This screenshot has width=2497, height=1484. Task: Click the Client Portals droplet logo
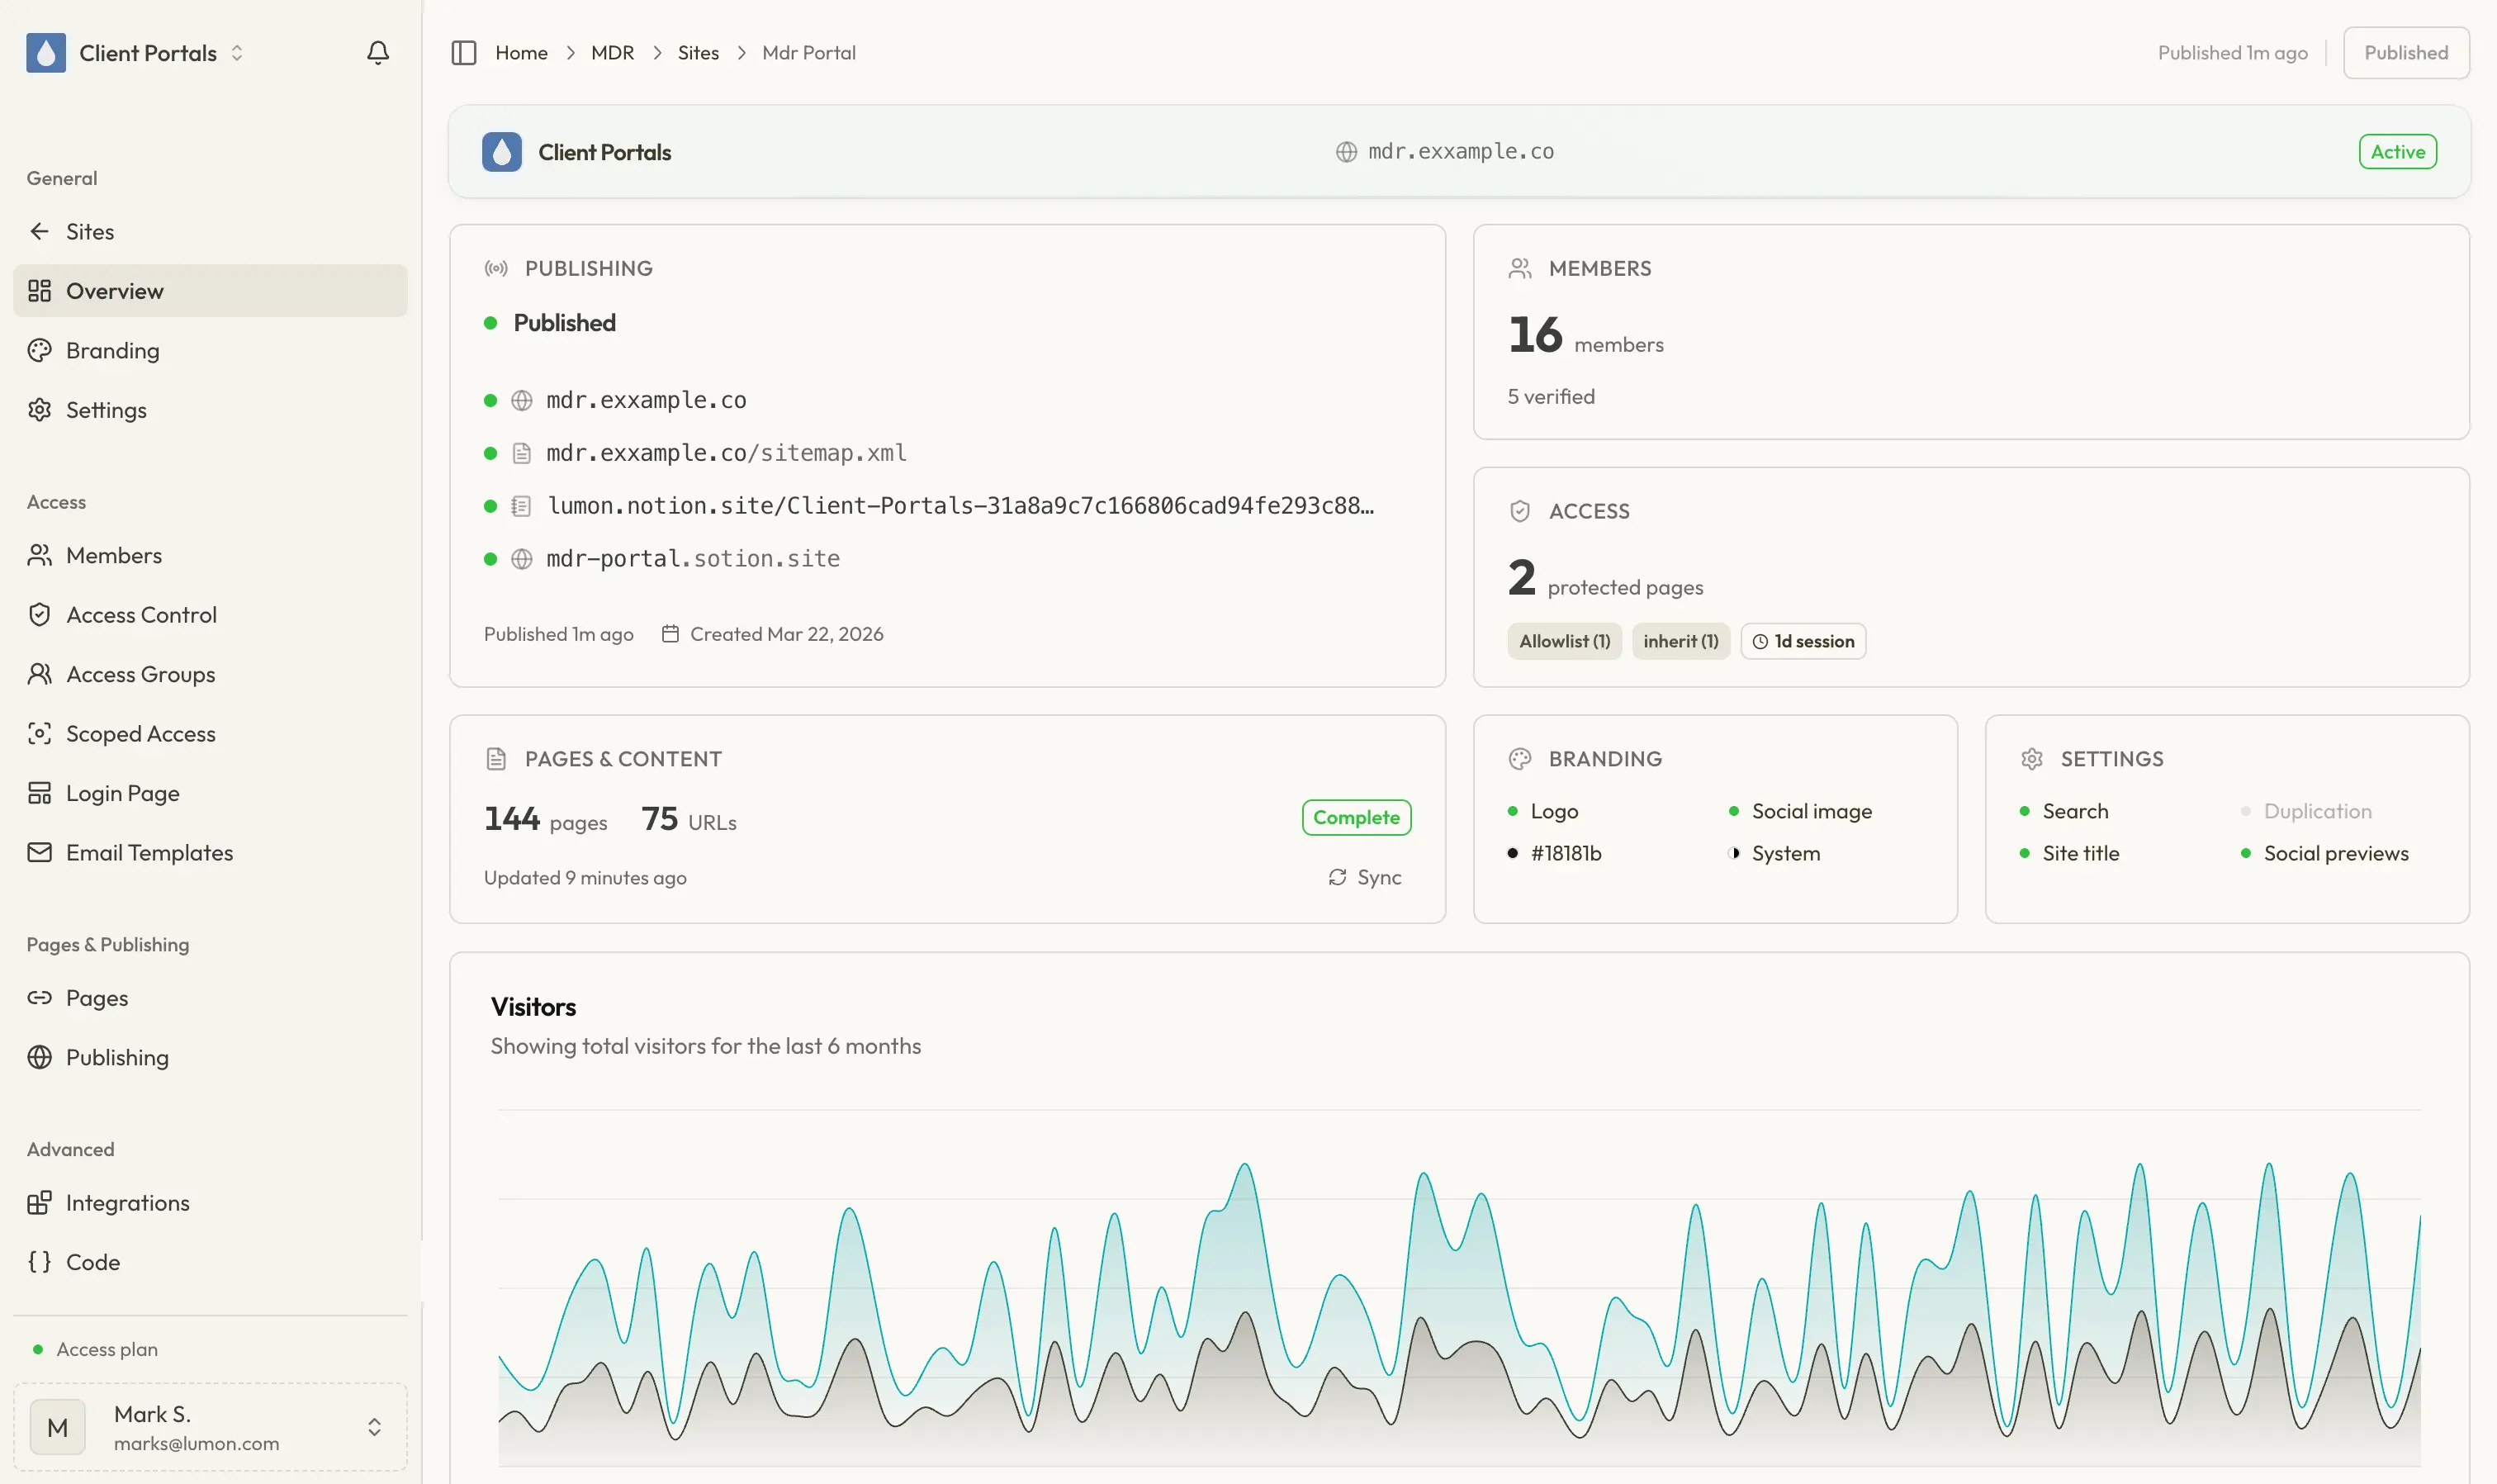click(x=46, y=52)
